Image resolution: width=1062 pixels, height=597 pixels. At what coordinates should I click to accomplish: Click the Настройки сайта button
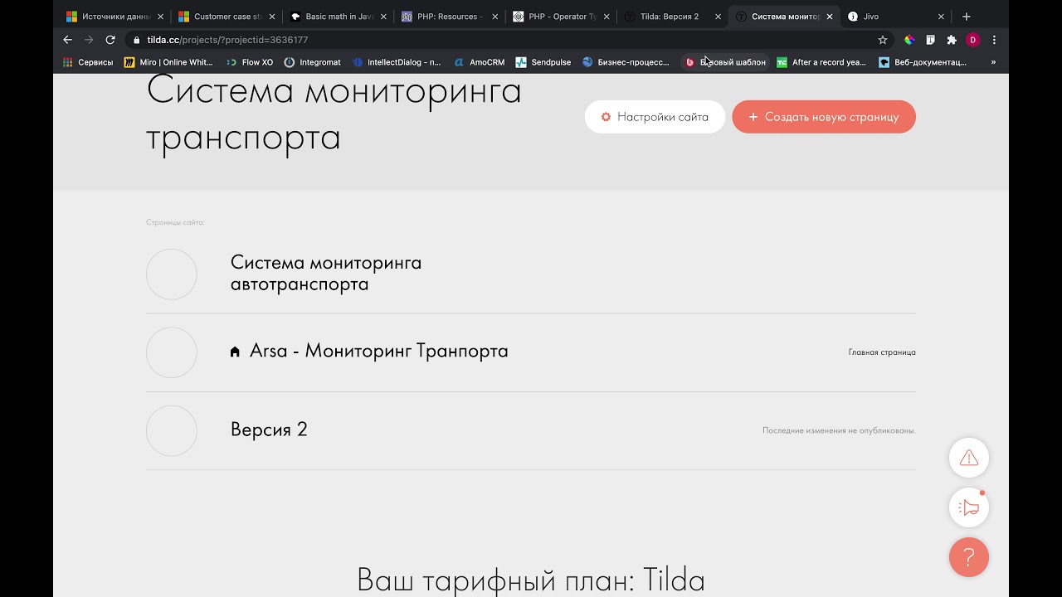pos(655,117)
